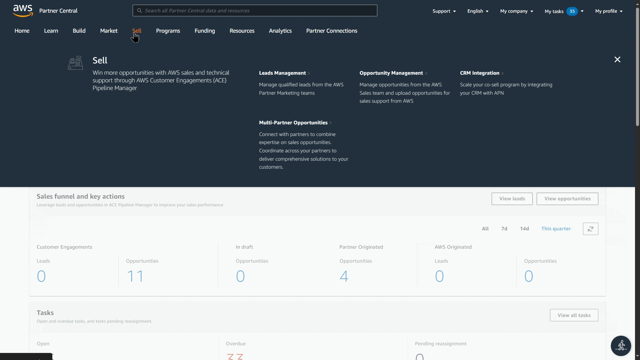The width and height of the screenshot is (640, 360).
Task: Click the refresh icon in sales funnel
Action: [590, 229]
